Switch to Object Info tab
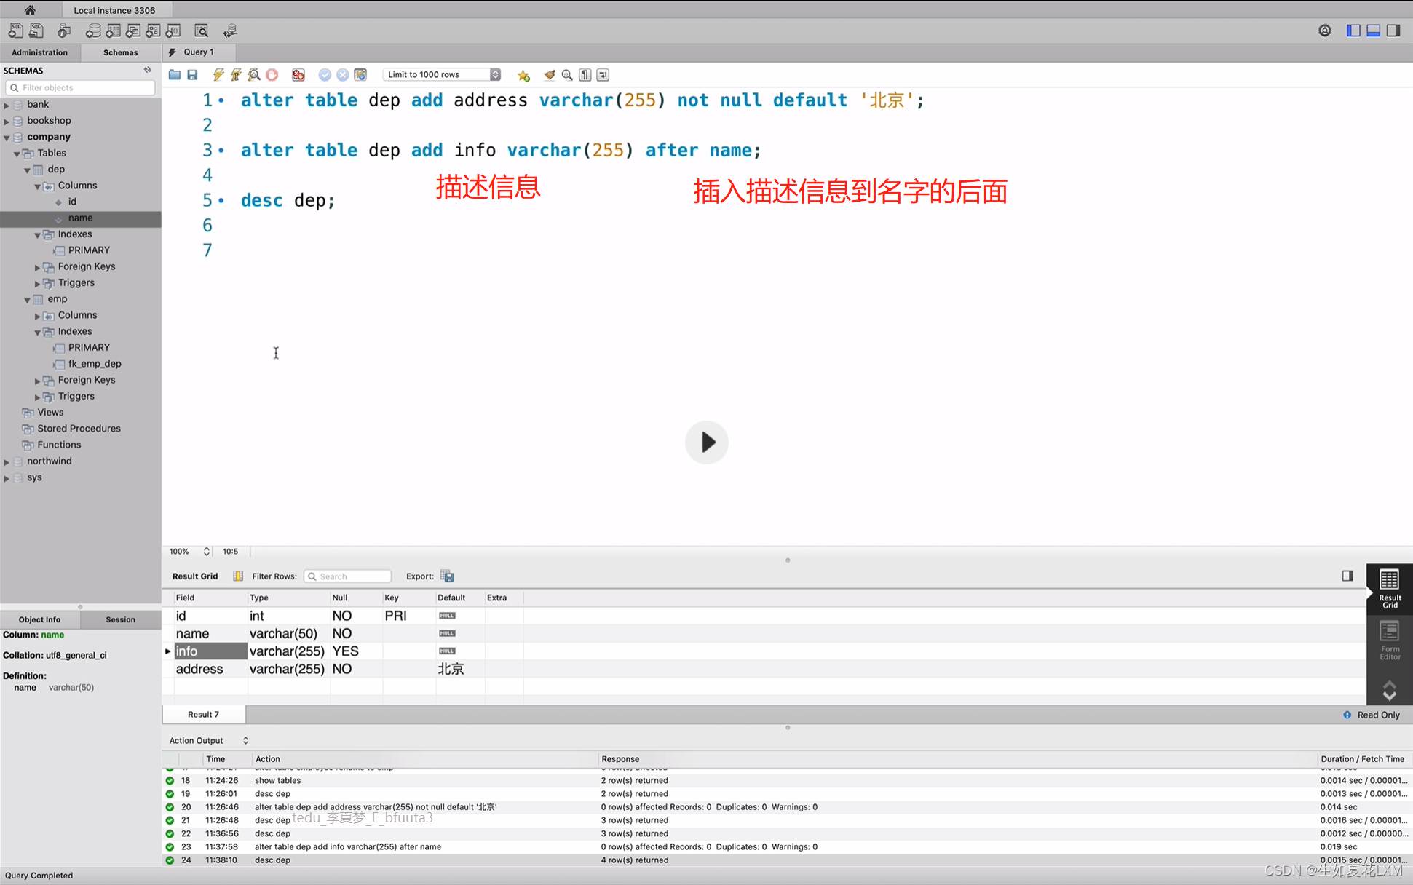Viewport: 1413px width, 885px height. click(39, 619)
